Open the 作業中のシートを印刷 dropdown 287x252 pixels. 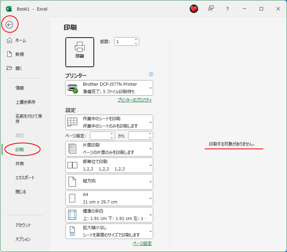(109, 122)
